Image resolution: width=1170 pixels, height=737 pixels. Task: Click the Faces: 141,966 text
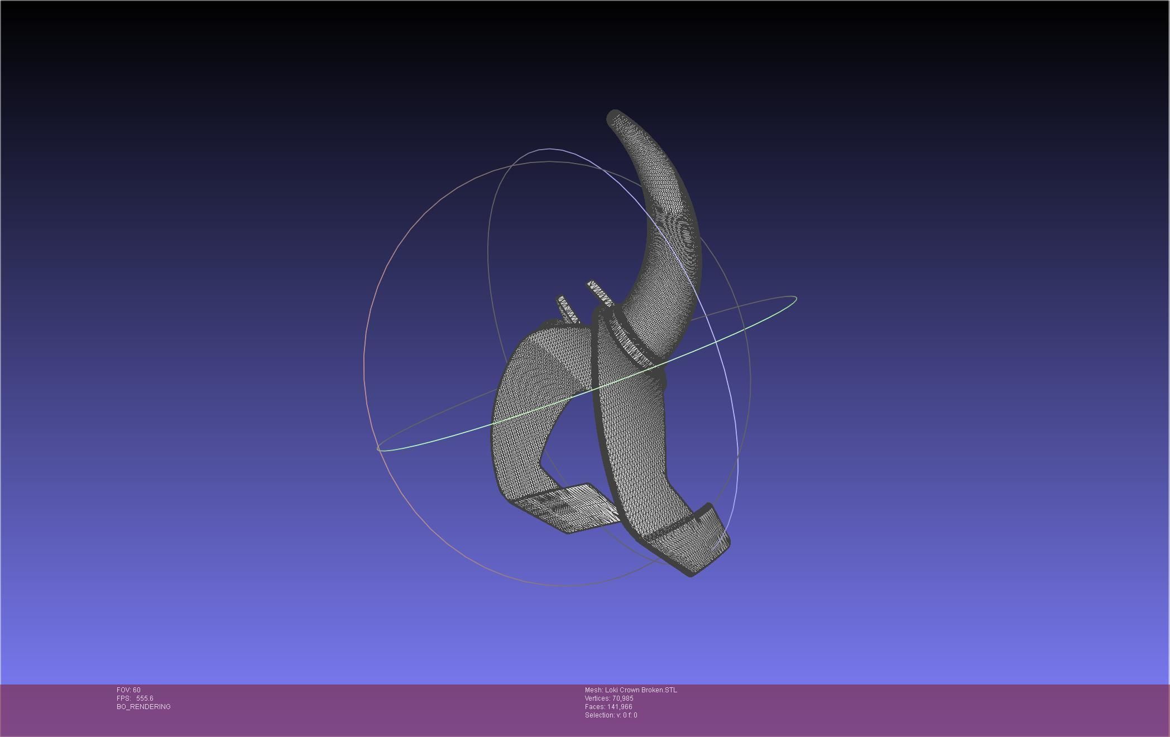tap(608, 707)
